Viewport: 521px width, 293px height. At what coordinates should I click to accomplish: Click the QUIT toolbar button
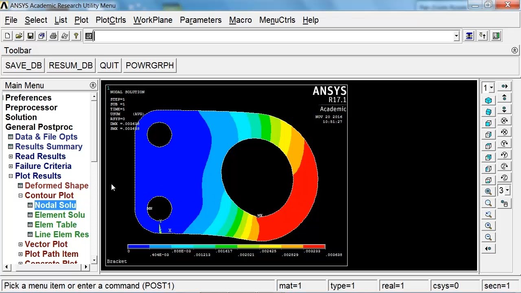[x=109, y=66]
